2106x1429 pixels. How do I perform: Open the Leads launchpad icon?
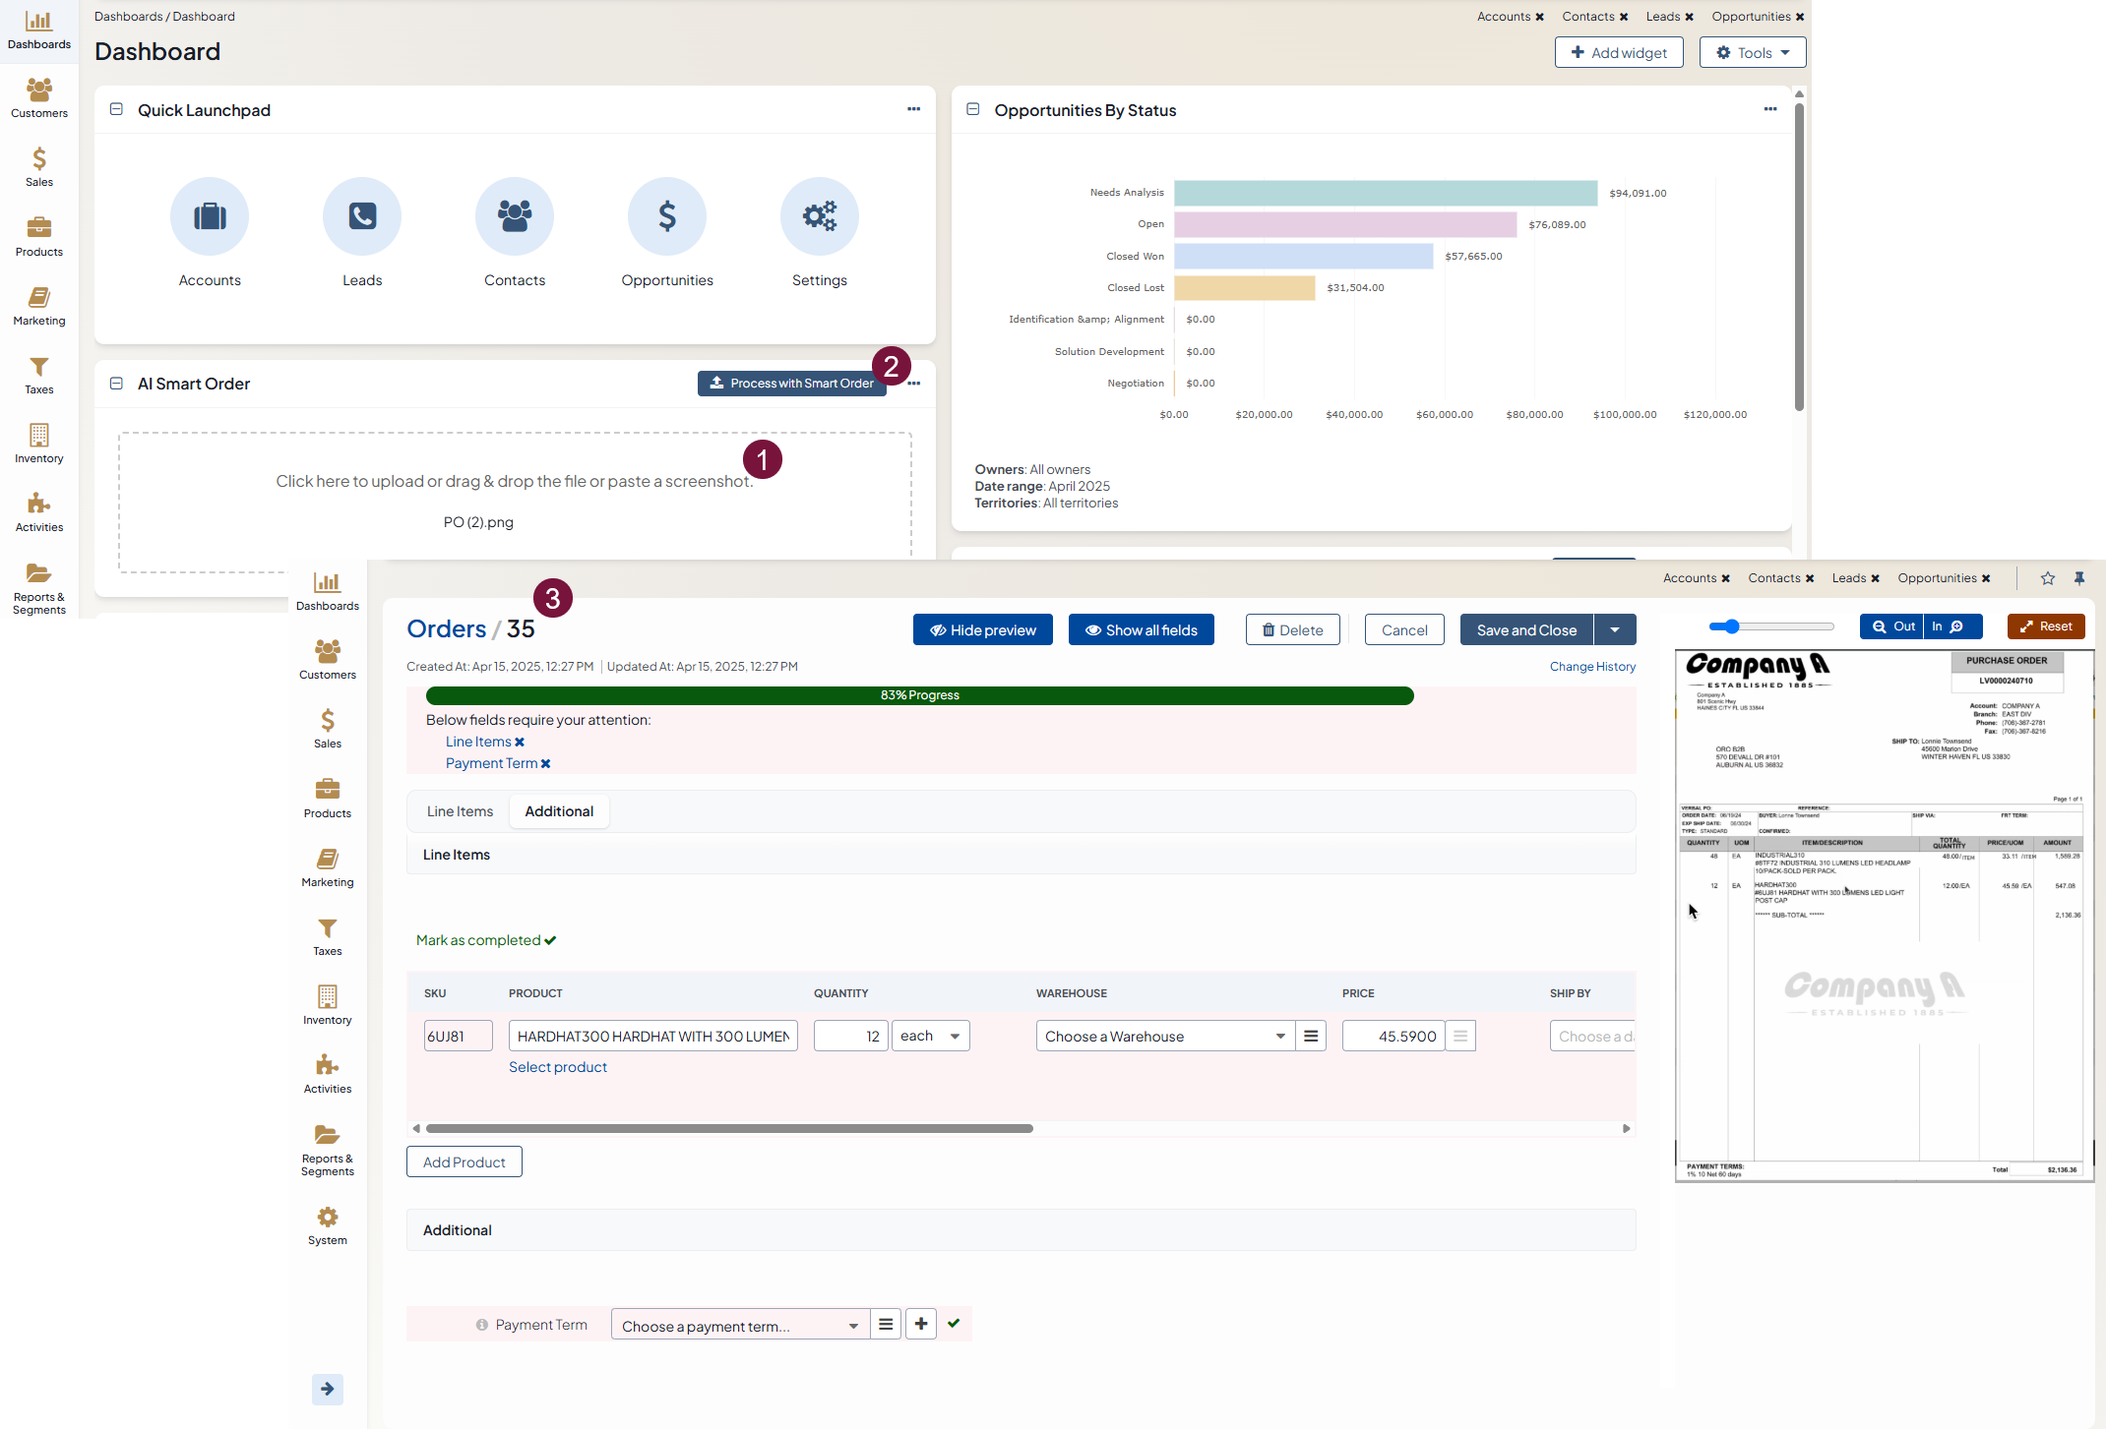[x=362, y=216]
